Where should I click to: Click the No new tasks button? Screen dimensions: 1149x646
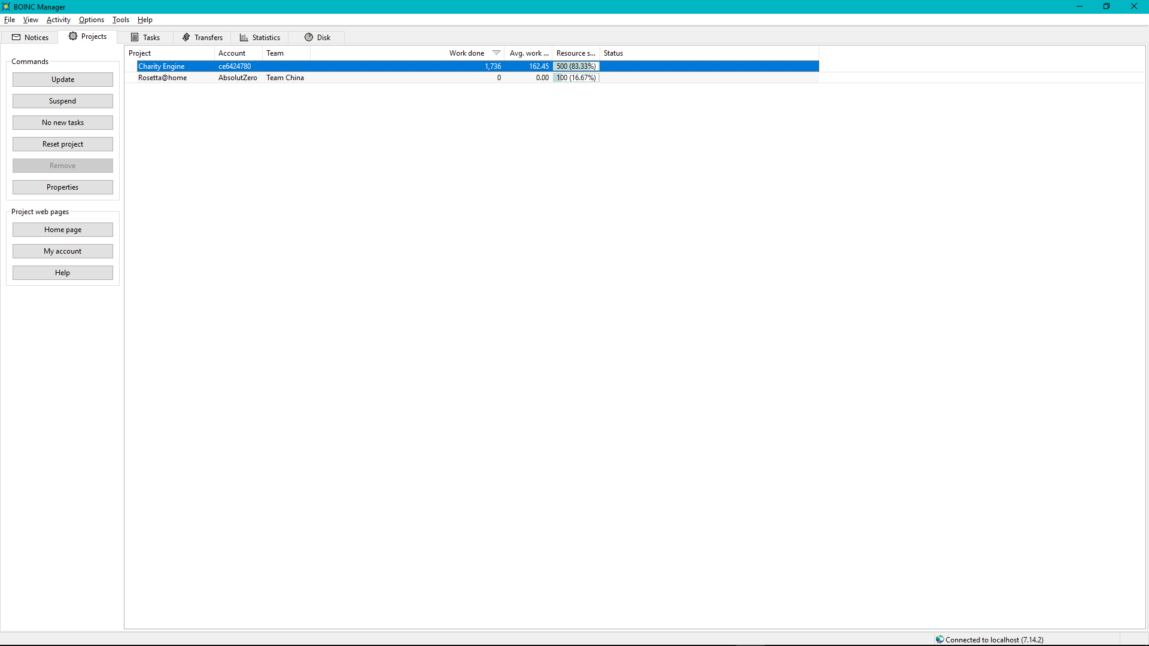63,123
